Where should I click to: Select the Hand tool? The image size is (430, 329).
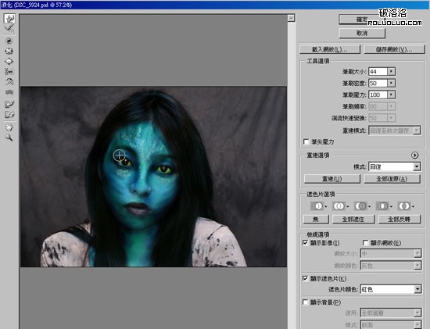coord(9,127)
